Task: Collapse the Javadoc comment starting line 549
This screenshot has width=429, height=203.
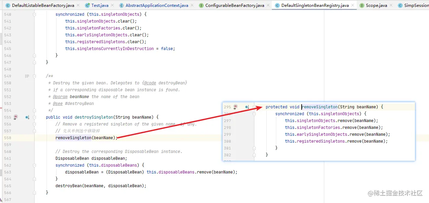Action: coord(34,76)
